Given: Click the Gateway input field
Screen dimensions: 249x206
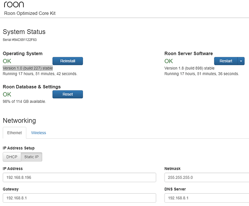Looking at the screenshot, I should click(x=79, y=198).
